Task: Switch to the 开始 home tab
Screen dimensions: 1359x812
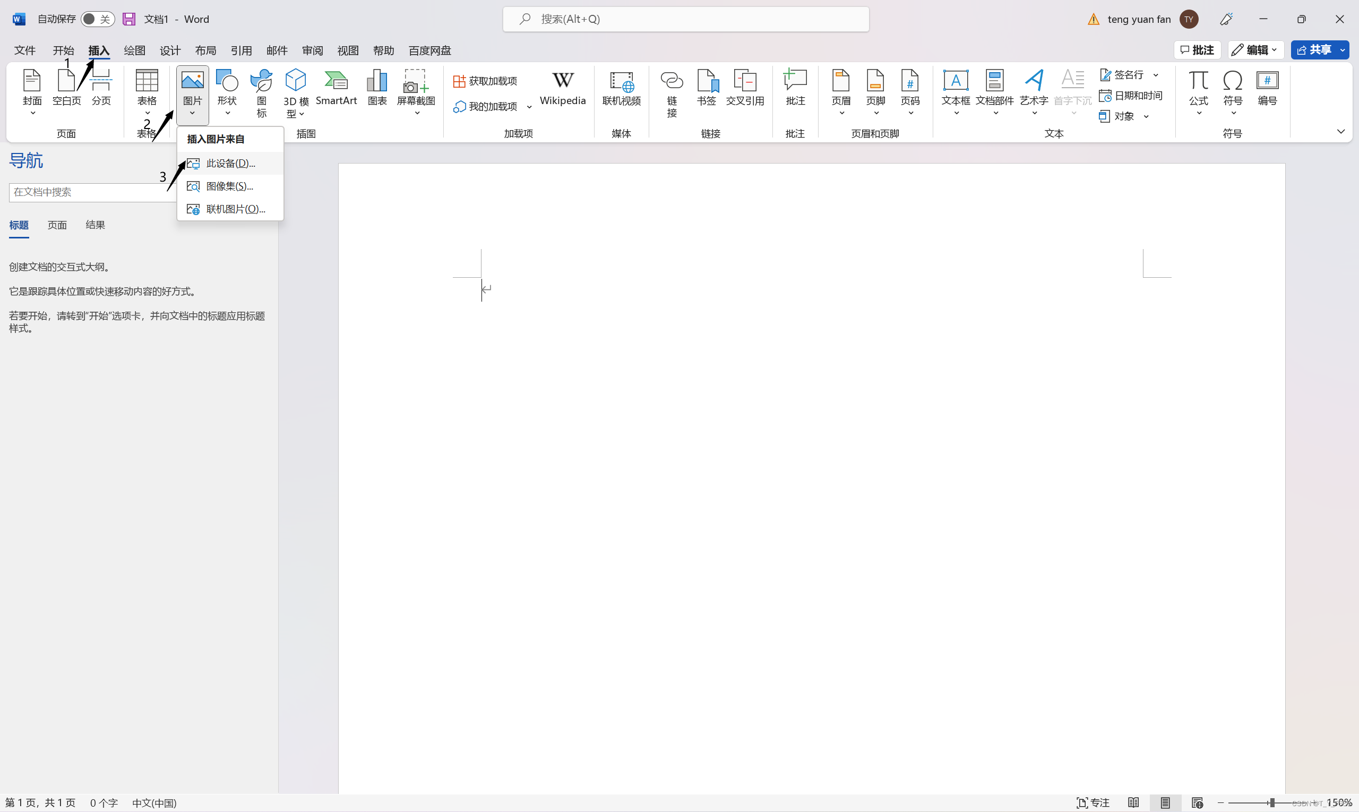Action: 64,50
